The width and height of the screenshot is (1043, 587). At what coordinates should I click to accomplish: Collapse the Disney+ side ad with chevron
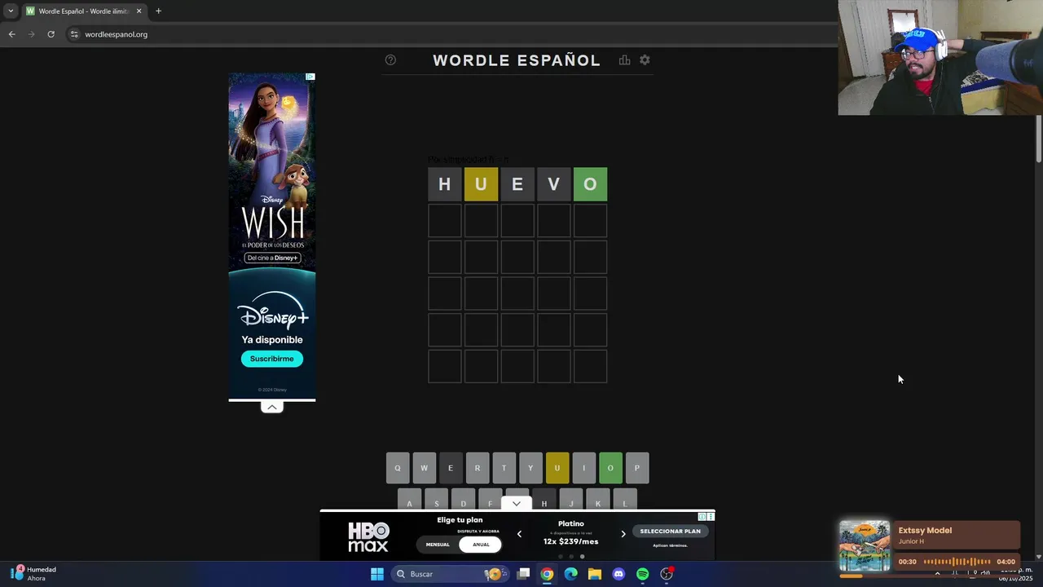click(271, 407)
